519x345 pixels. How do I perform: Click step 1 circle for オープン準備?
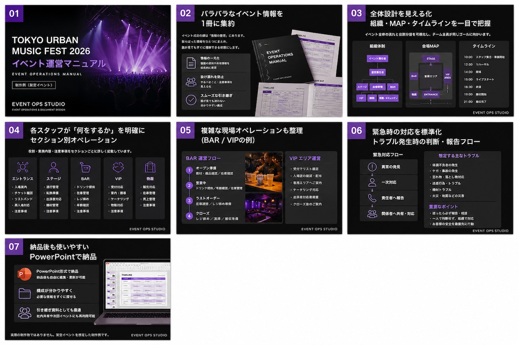(x=190, y=171)
